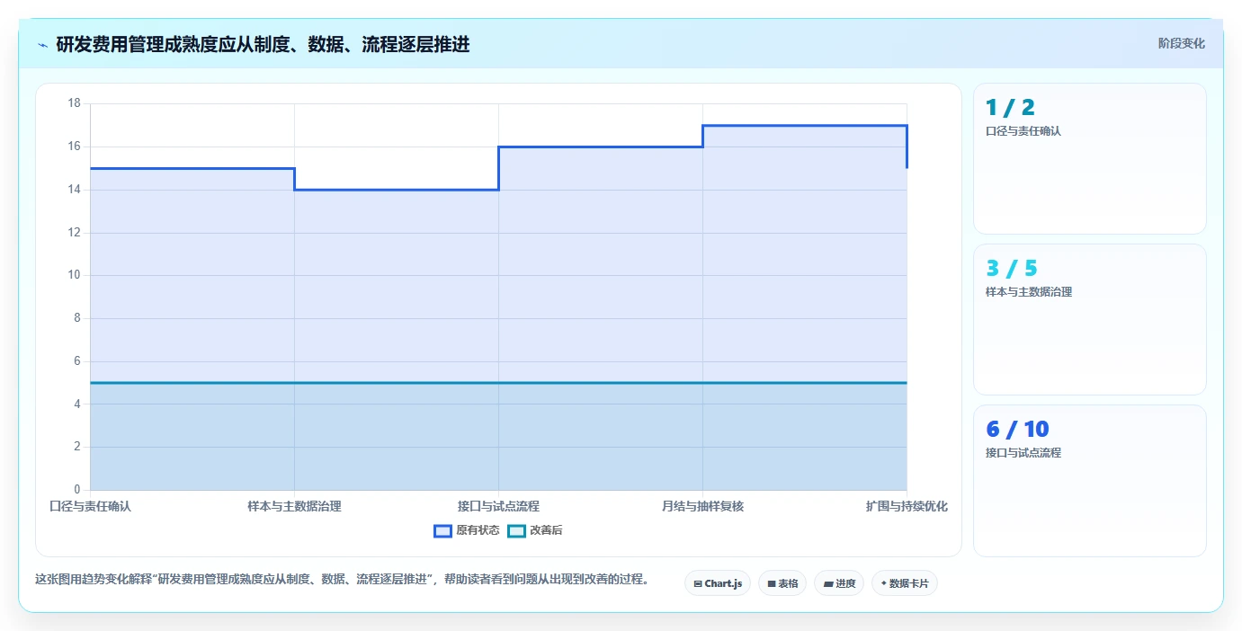Image resolution: width=1242 pixels, height=631 pixels.
Task: Toggle the 原有状态 legend item
Action: 467,530
